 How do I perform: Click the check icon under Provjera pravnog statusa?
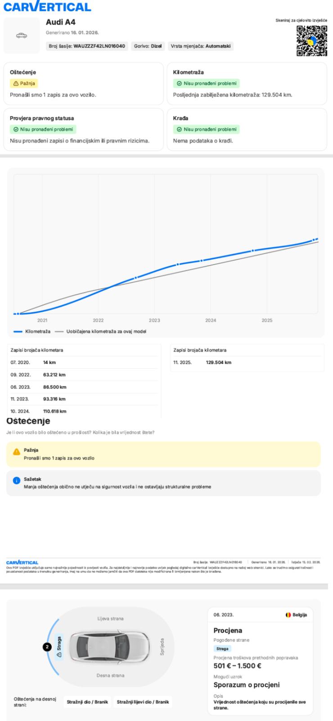click(15, 129)
